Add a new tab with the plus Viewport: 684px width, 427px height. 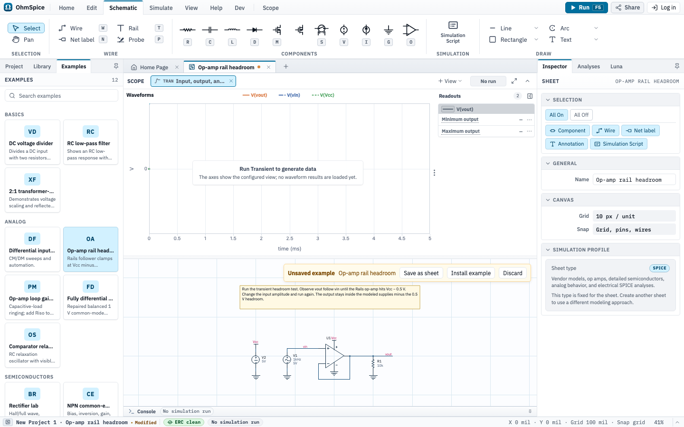click(286, 66)
